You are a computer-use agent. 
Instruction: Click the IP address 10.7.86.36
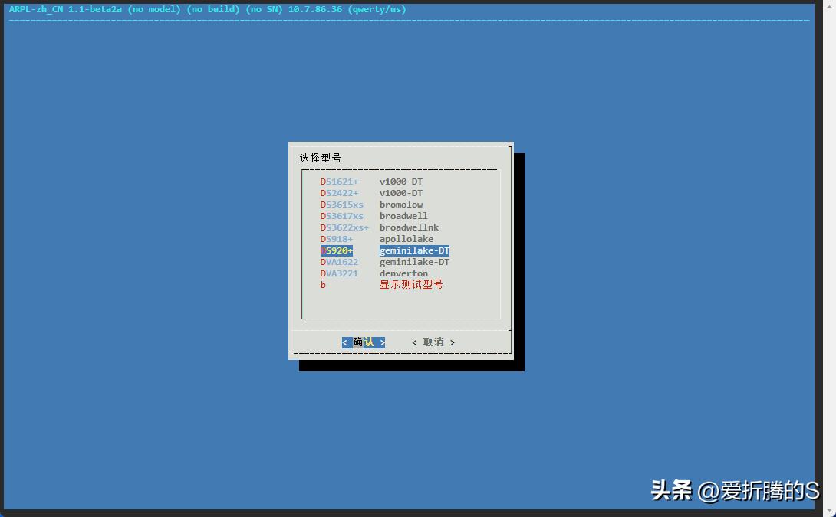coord(315,10)
